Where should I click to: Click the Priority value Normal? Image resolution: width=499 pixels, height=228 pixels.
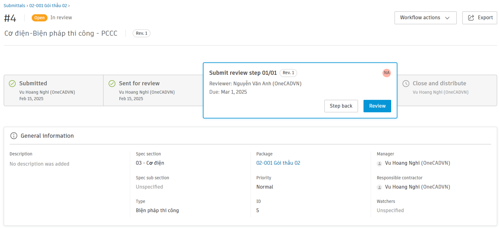tap(265, 187)
